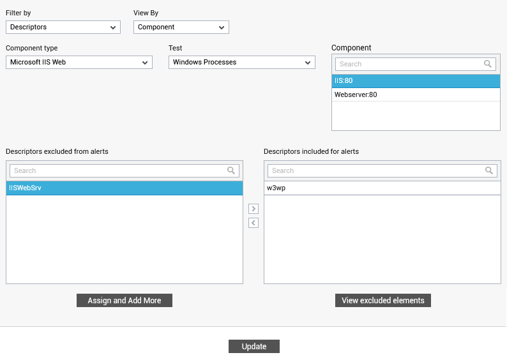The height and width of the screenshot is (362, 507).
Task: Select Webserver:80 in the Component list
Action: pos(416,94)
